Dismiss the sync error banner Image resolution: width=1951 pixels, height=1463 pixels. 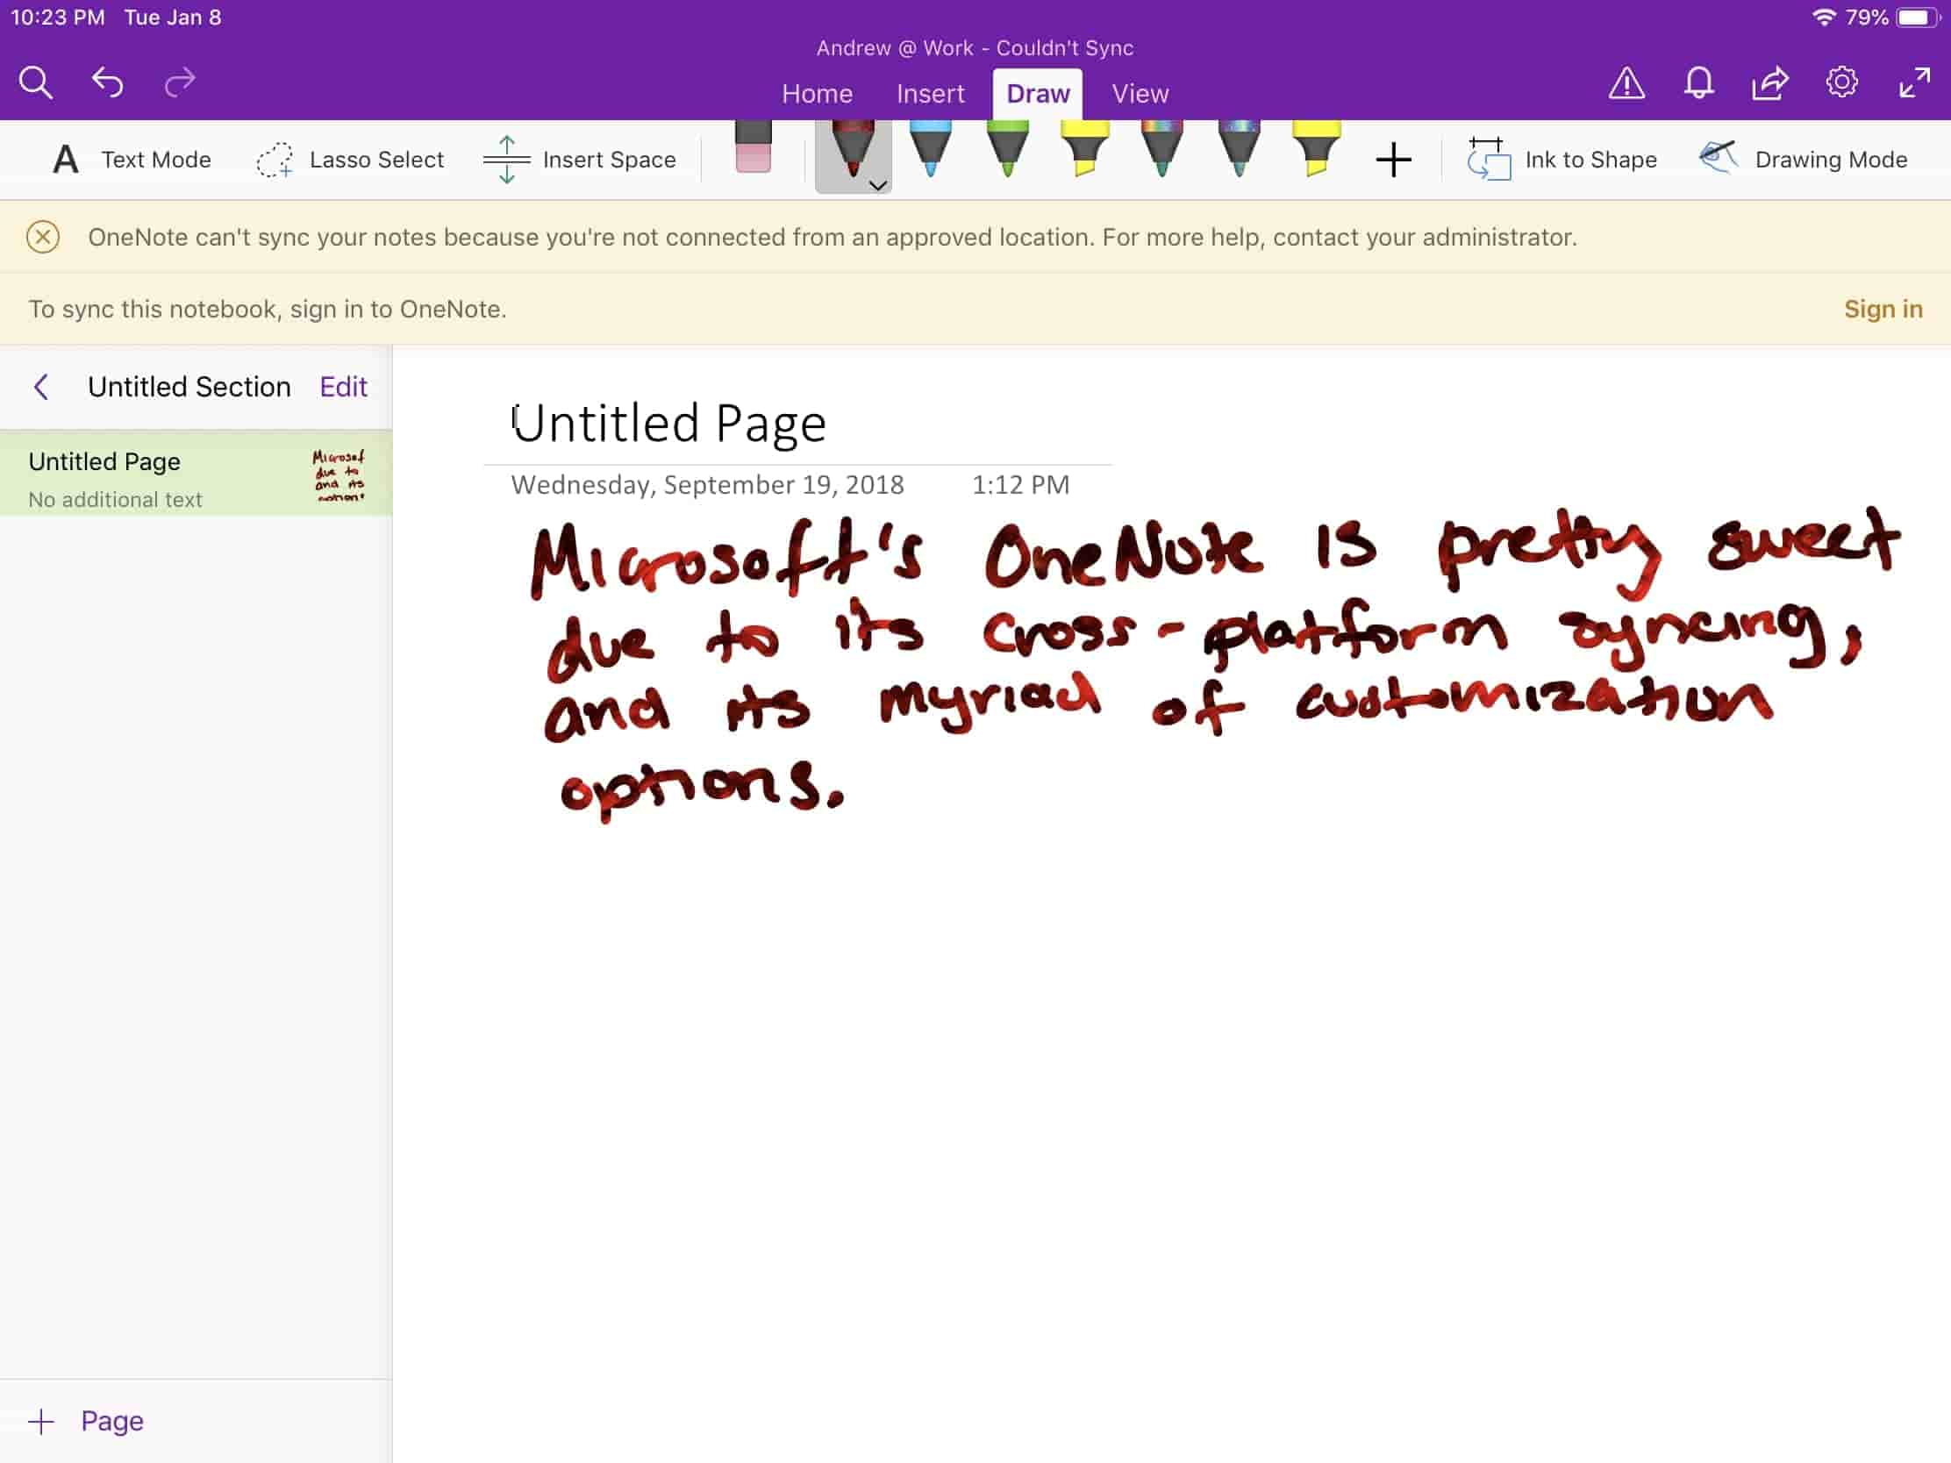pyautogui.click(x=43, y=237)
